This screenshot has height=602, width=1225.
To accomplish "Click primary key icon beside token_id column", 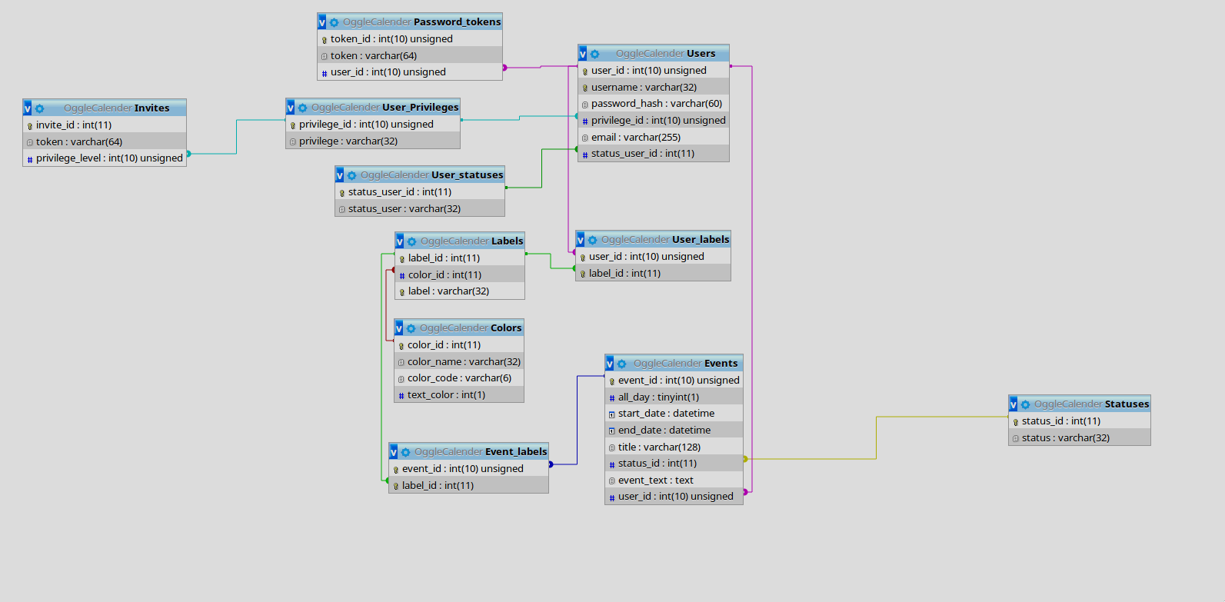I will 325,40.
